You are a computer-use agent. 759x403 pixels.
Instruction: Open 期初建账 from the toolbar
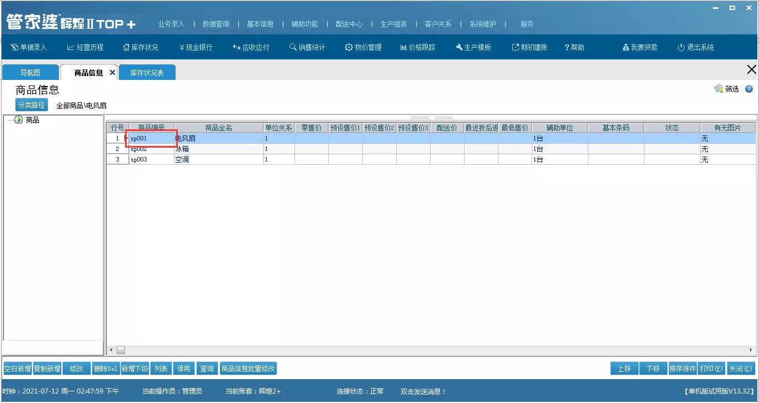coord(528,47)
